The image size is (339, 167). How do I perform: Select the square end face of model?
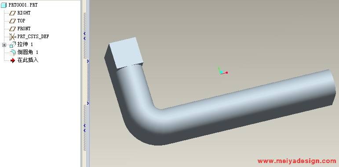click(126, 53)
